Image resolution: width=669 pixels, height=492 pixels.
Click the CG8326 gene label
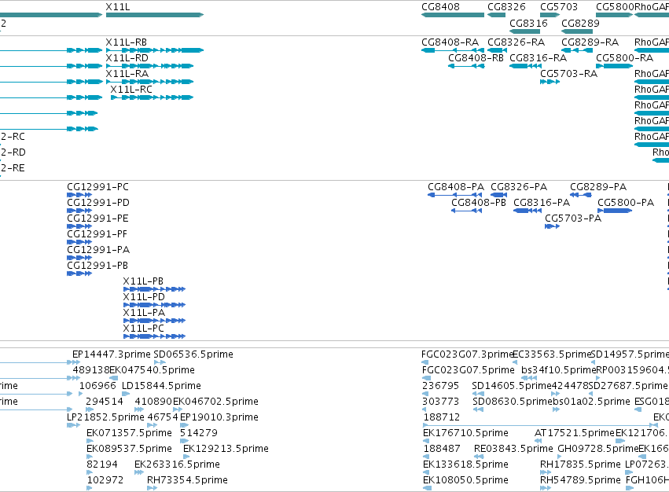(506, 7)
